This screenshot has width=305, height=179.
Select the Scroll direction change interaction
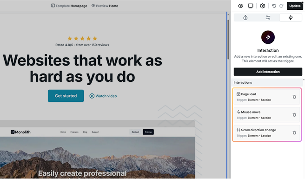tap(267, 133)
